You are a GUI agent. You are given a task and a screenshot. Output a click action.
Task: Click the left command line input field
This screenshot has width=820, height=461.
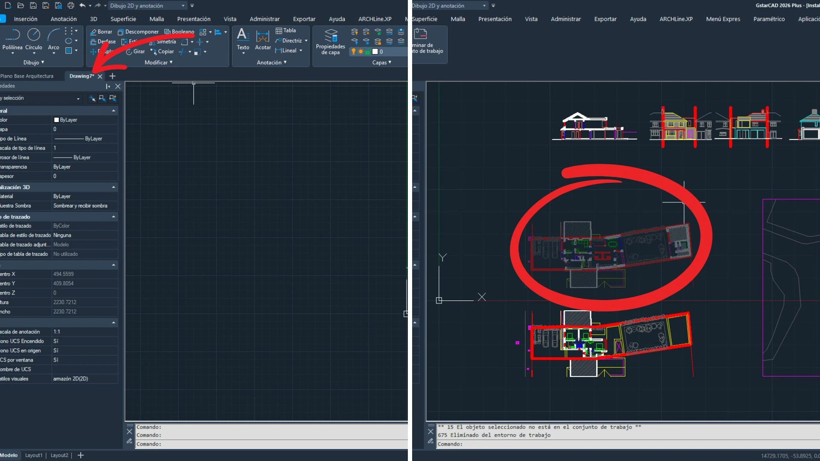272,444
